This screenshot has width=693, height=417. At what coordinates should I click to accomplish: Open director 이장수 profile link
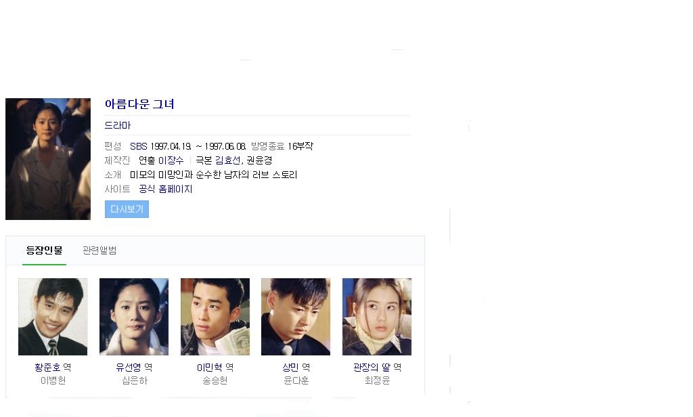click(171, 160)
